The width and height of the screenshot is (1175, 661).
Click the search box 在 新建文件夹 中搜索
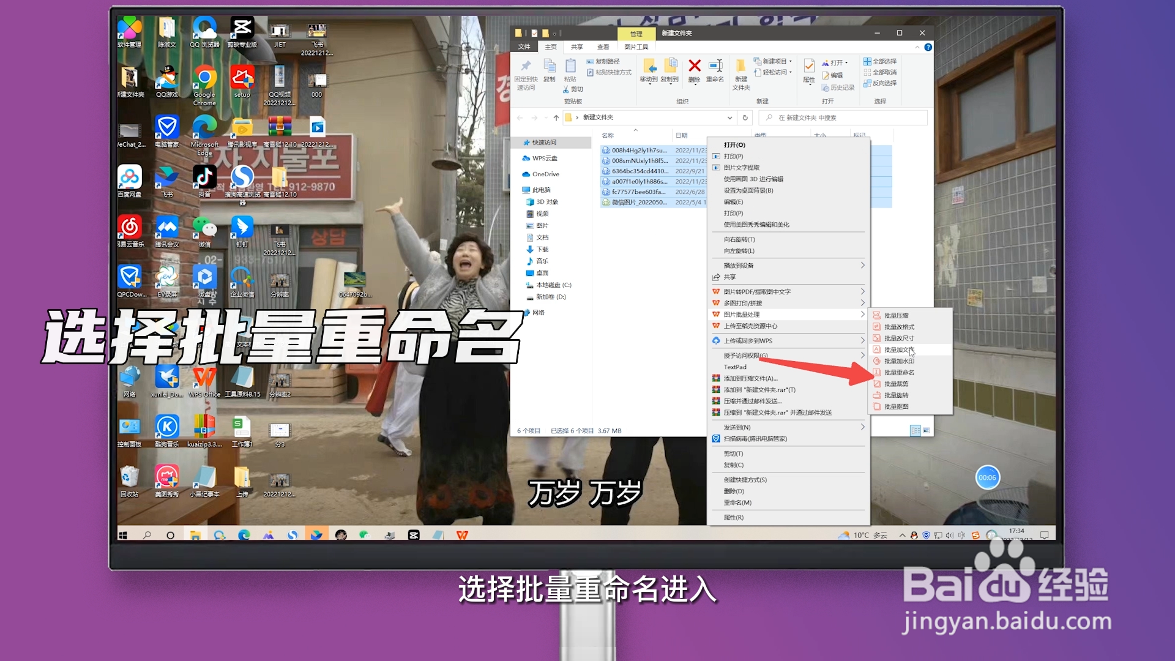coord(843,118)
